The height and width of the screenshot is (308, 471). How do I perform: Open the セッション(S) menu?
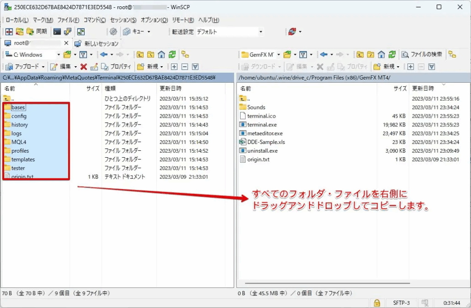pos(123,20)
